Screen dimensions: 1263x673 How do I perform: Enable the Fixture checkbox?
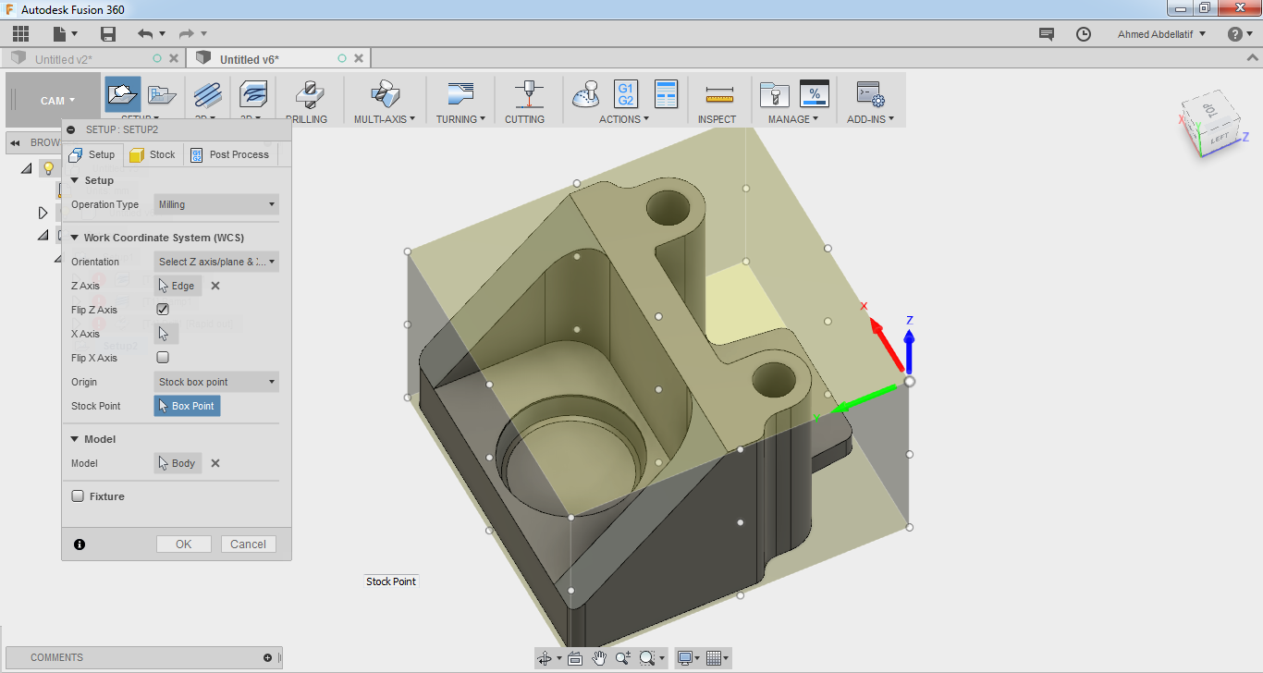(78, 496)
